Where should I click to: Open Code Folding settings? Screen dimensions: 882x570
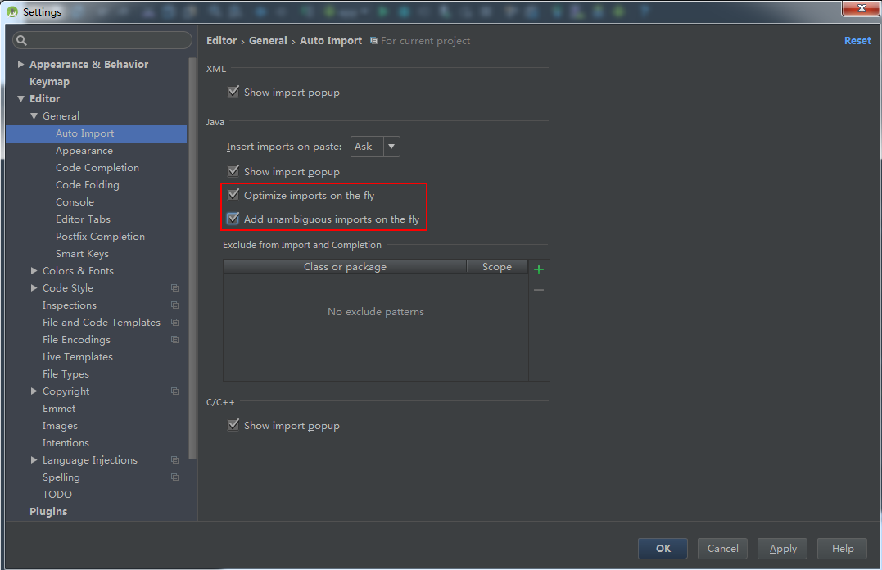click(x=87, y=185)
